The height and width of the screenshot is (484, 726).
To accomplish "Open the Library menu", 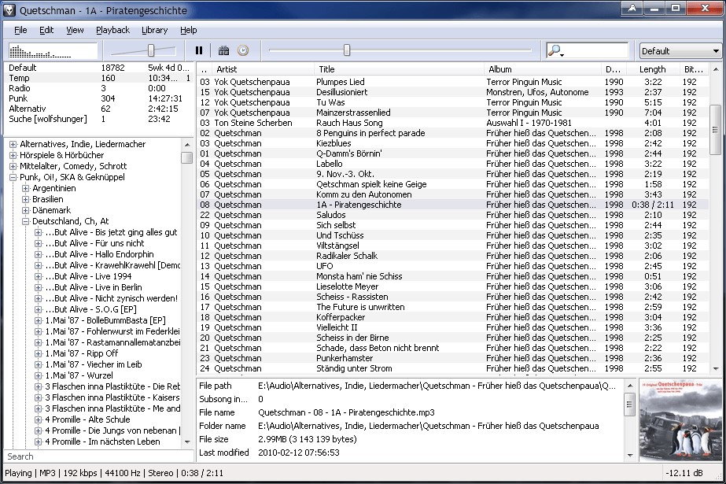I will [154, 30].
